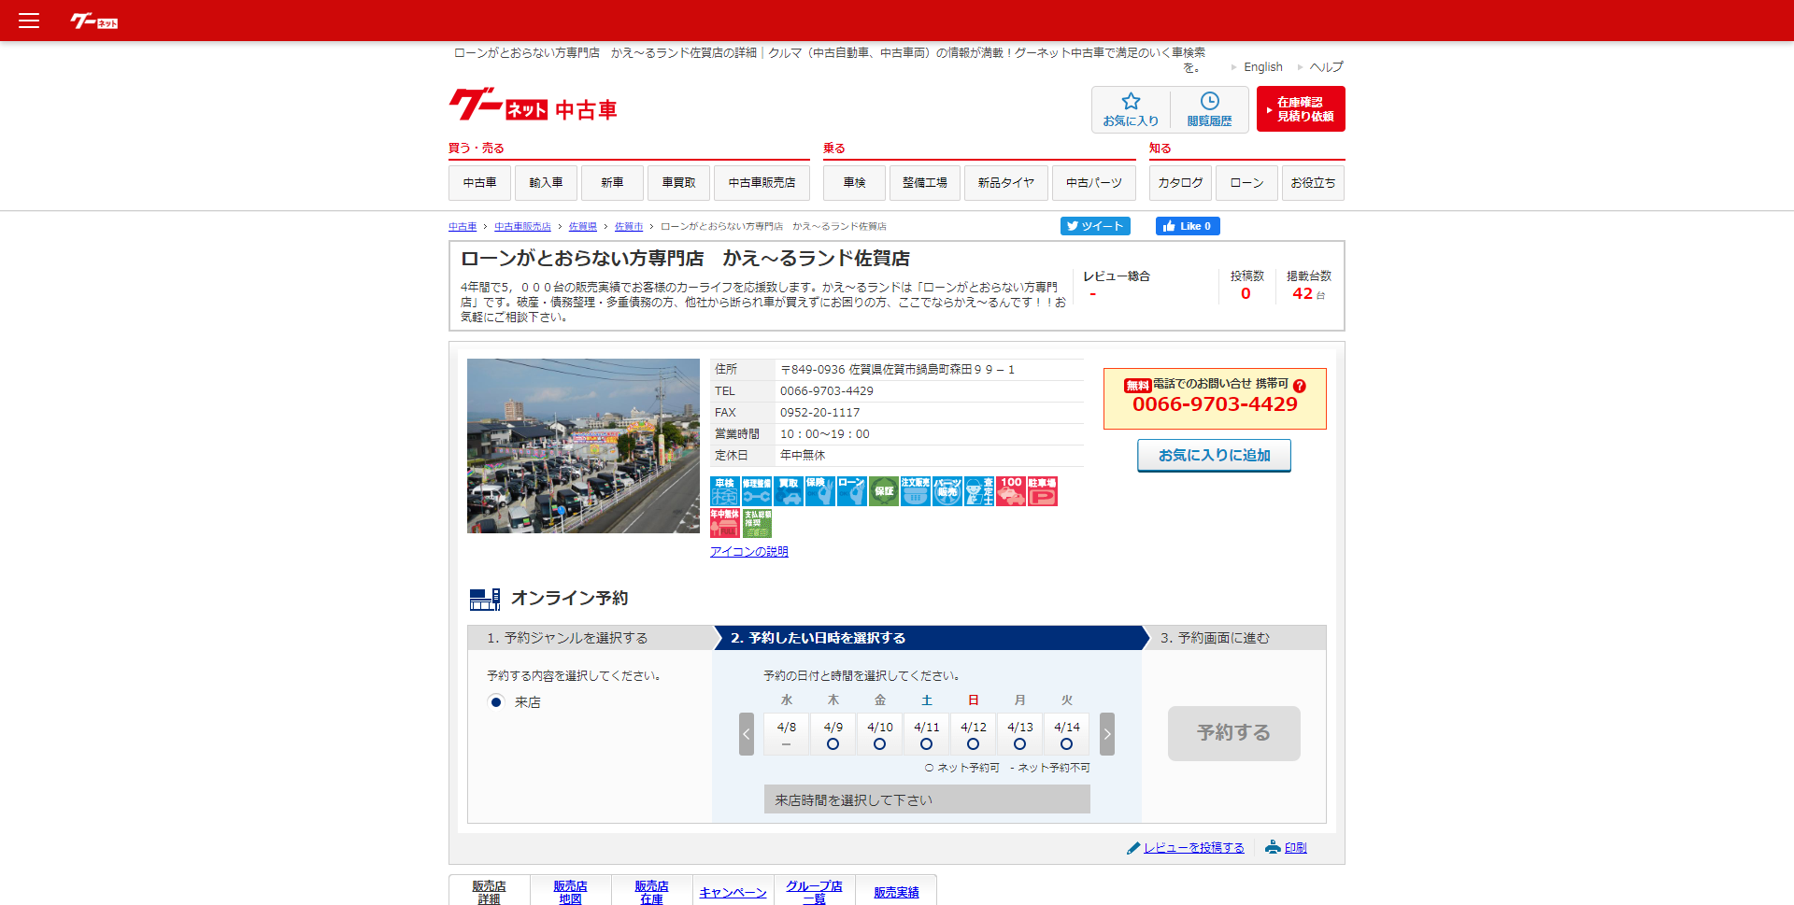
Task: Open the 来店時間を選択して下さい time selector
Action: (927, 799)
